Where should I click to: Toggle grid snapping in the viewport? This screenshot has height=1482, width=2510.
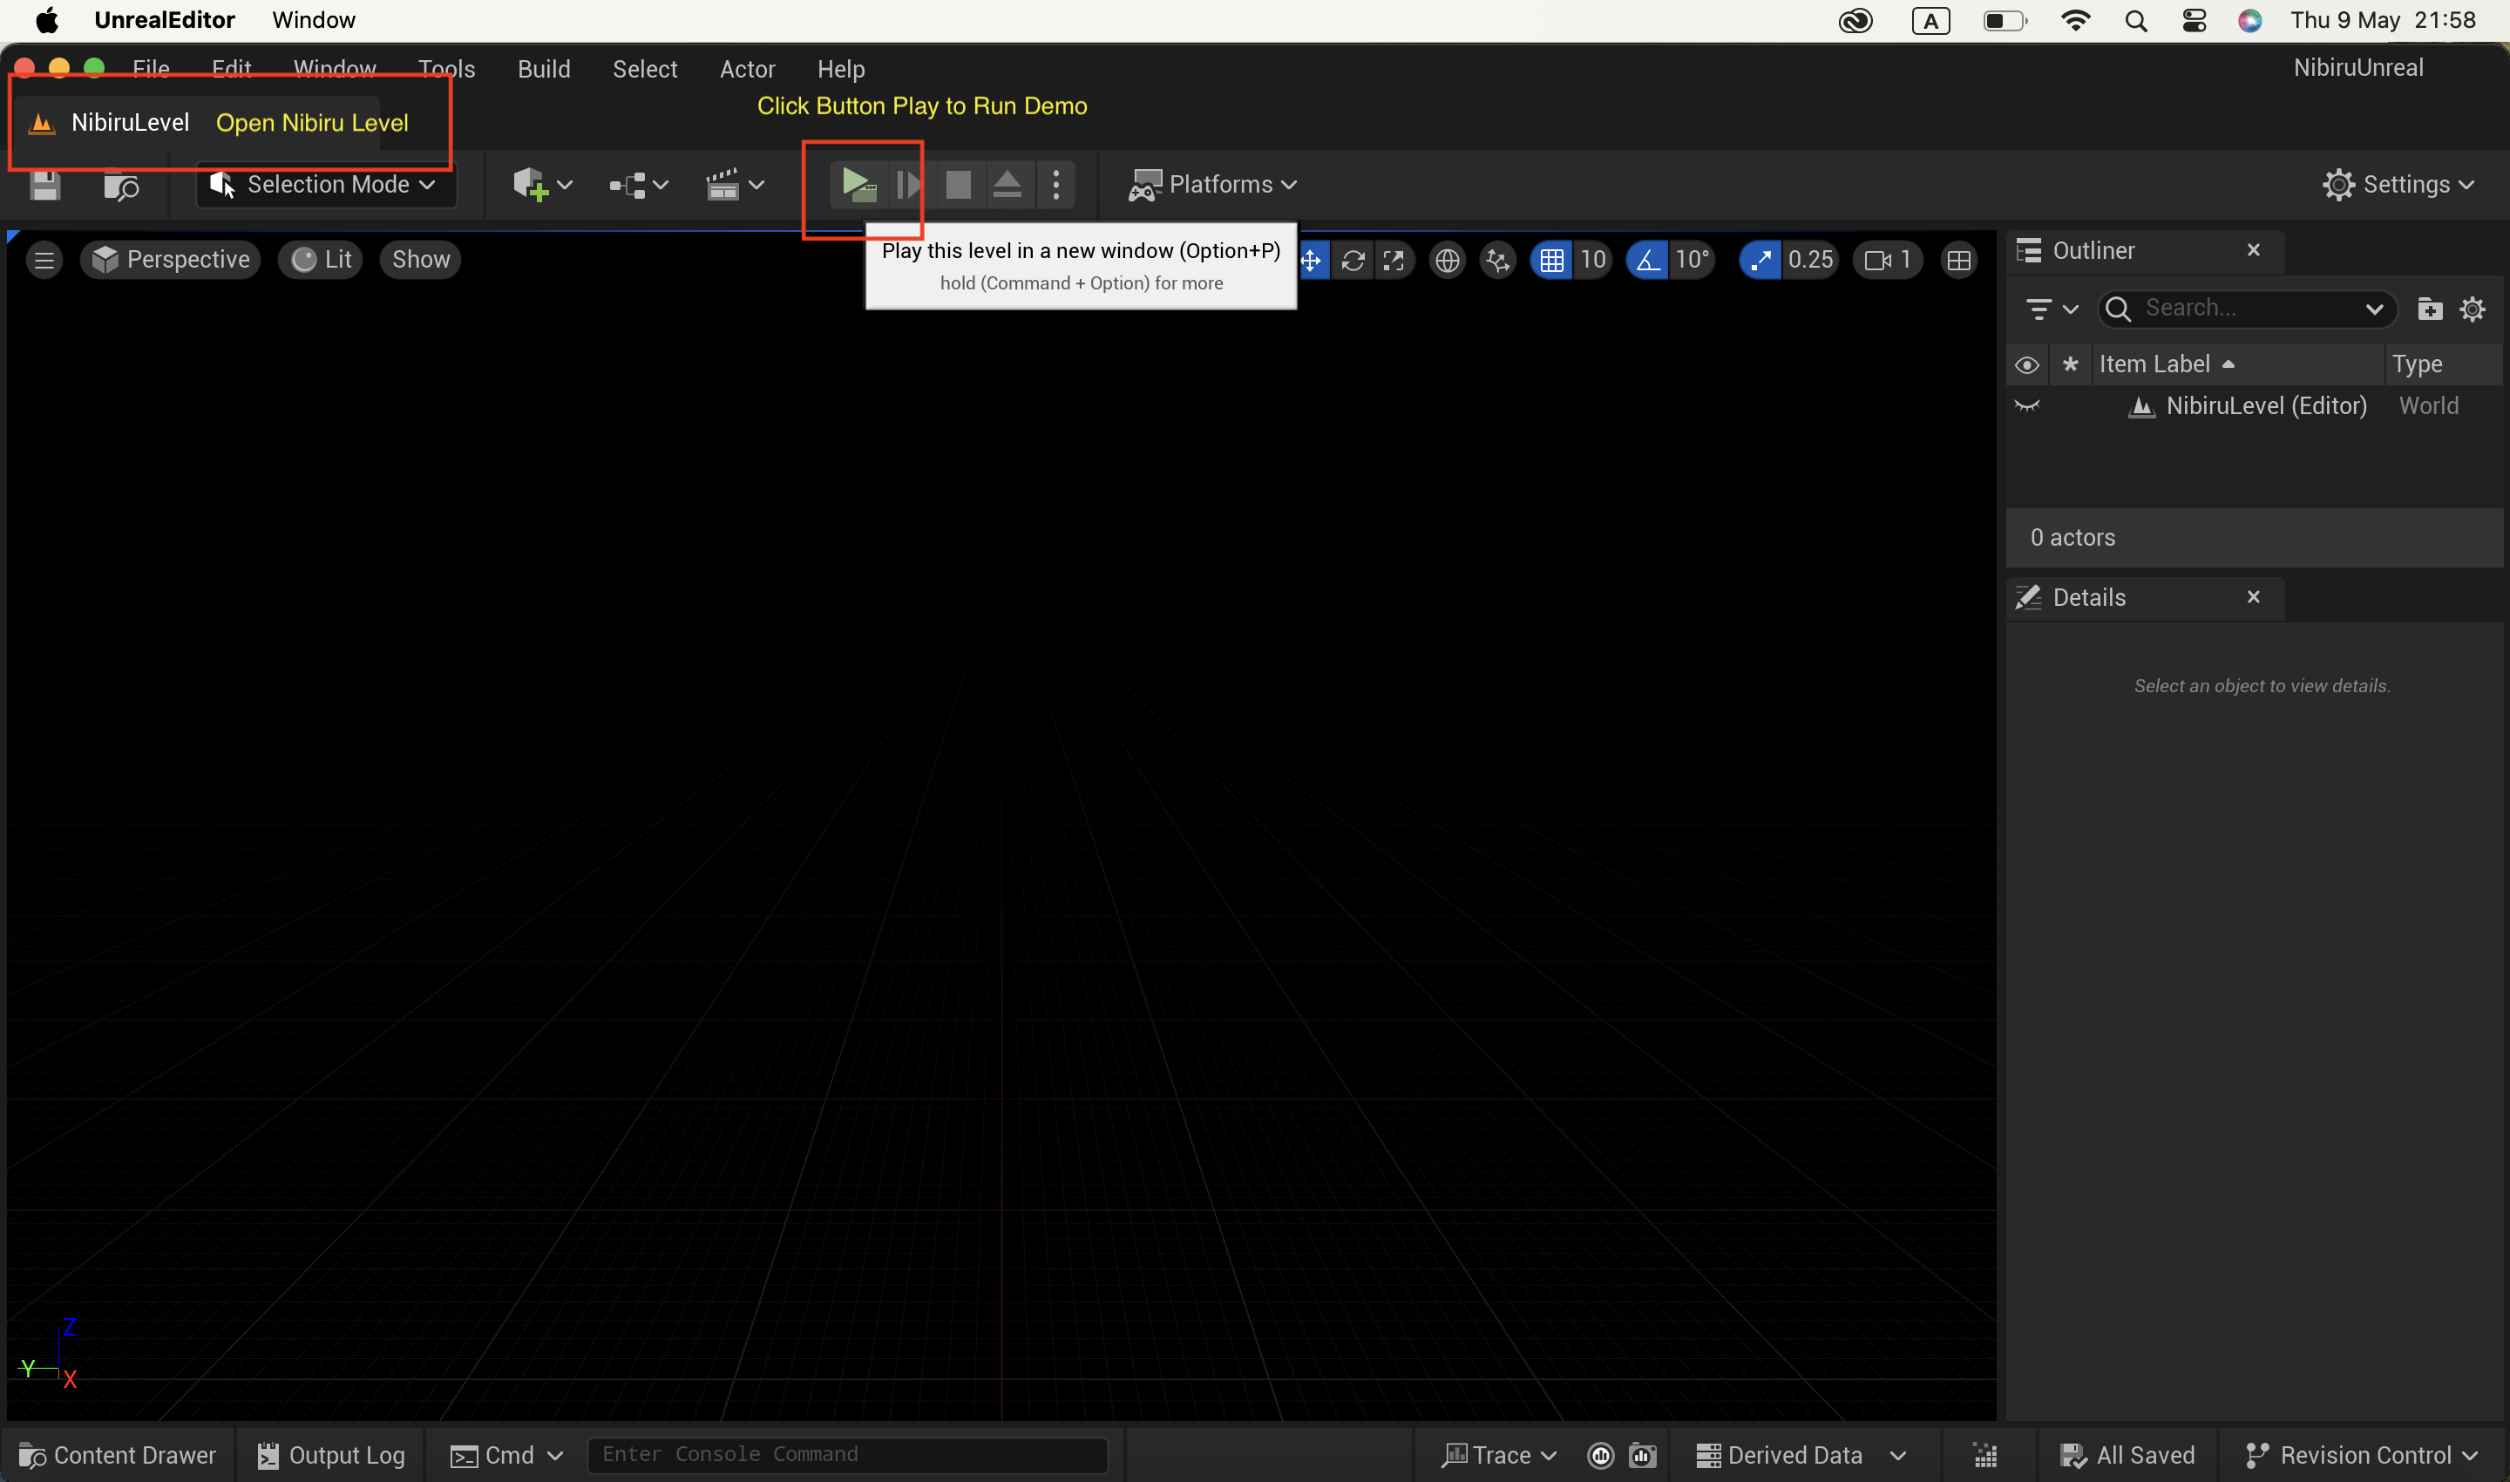1550,261
